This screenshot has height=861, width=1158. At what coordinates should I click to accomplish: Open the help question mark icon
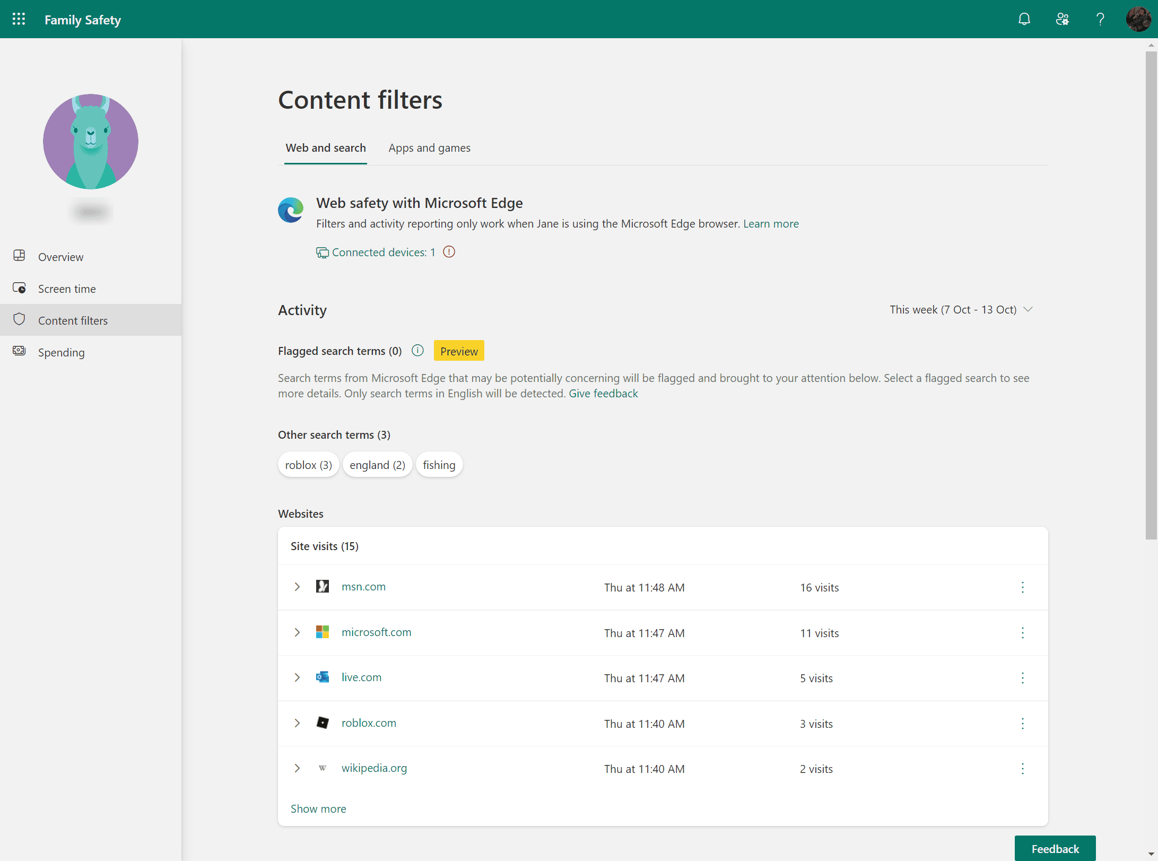[1100, 19]
